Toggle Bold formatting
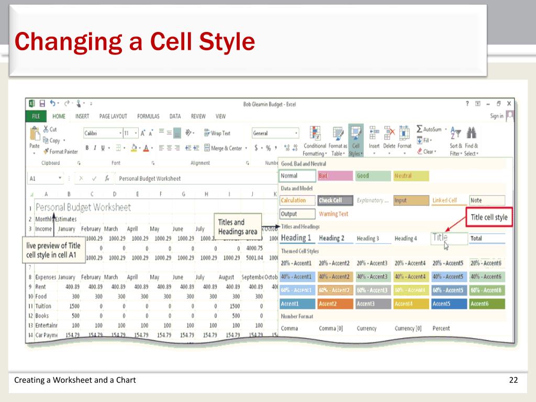 coord(87,148)
